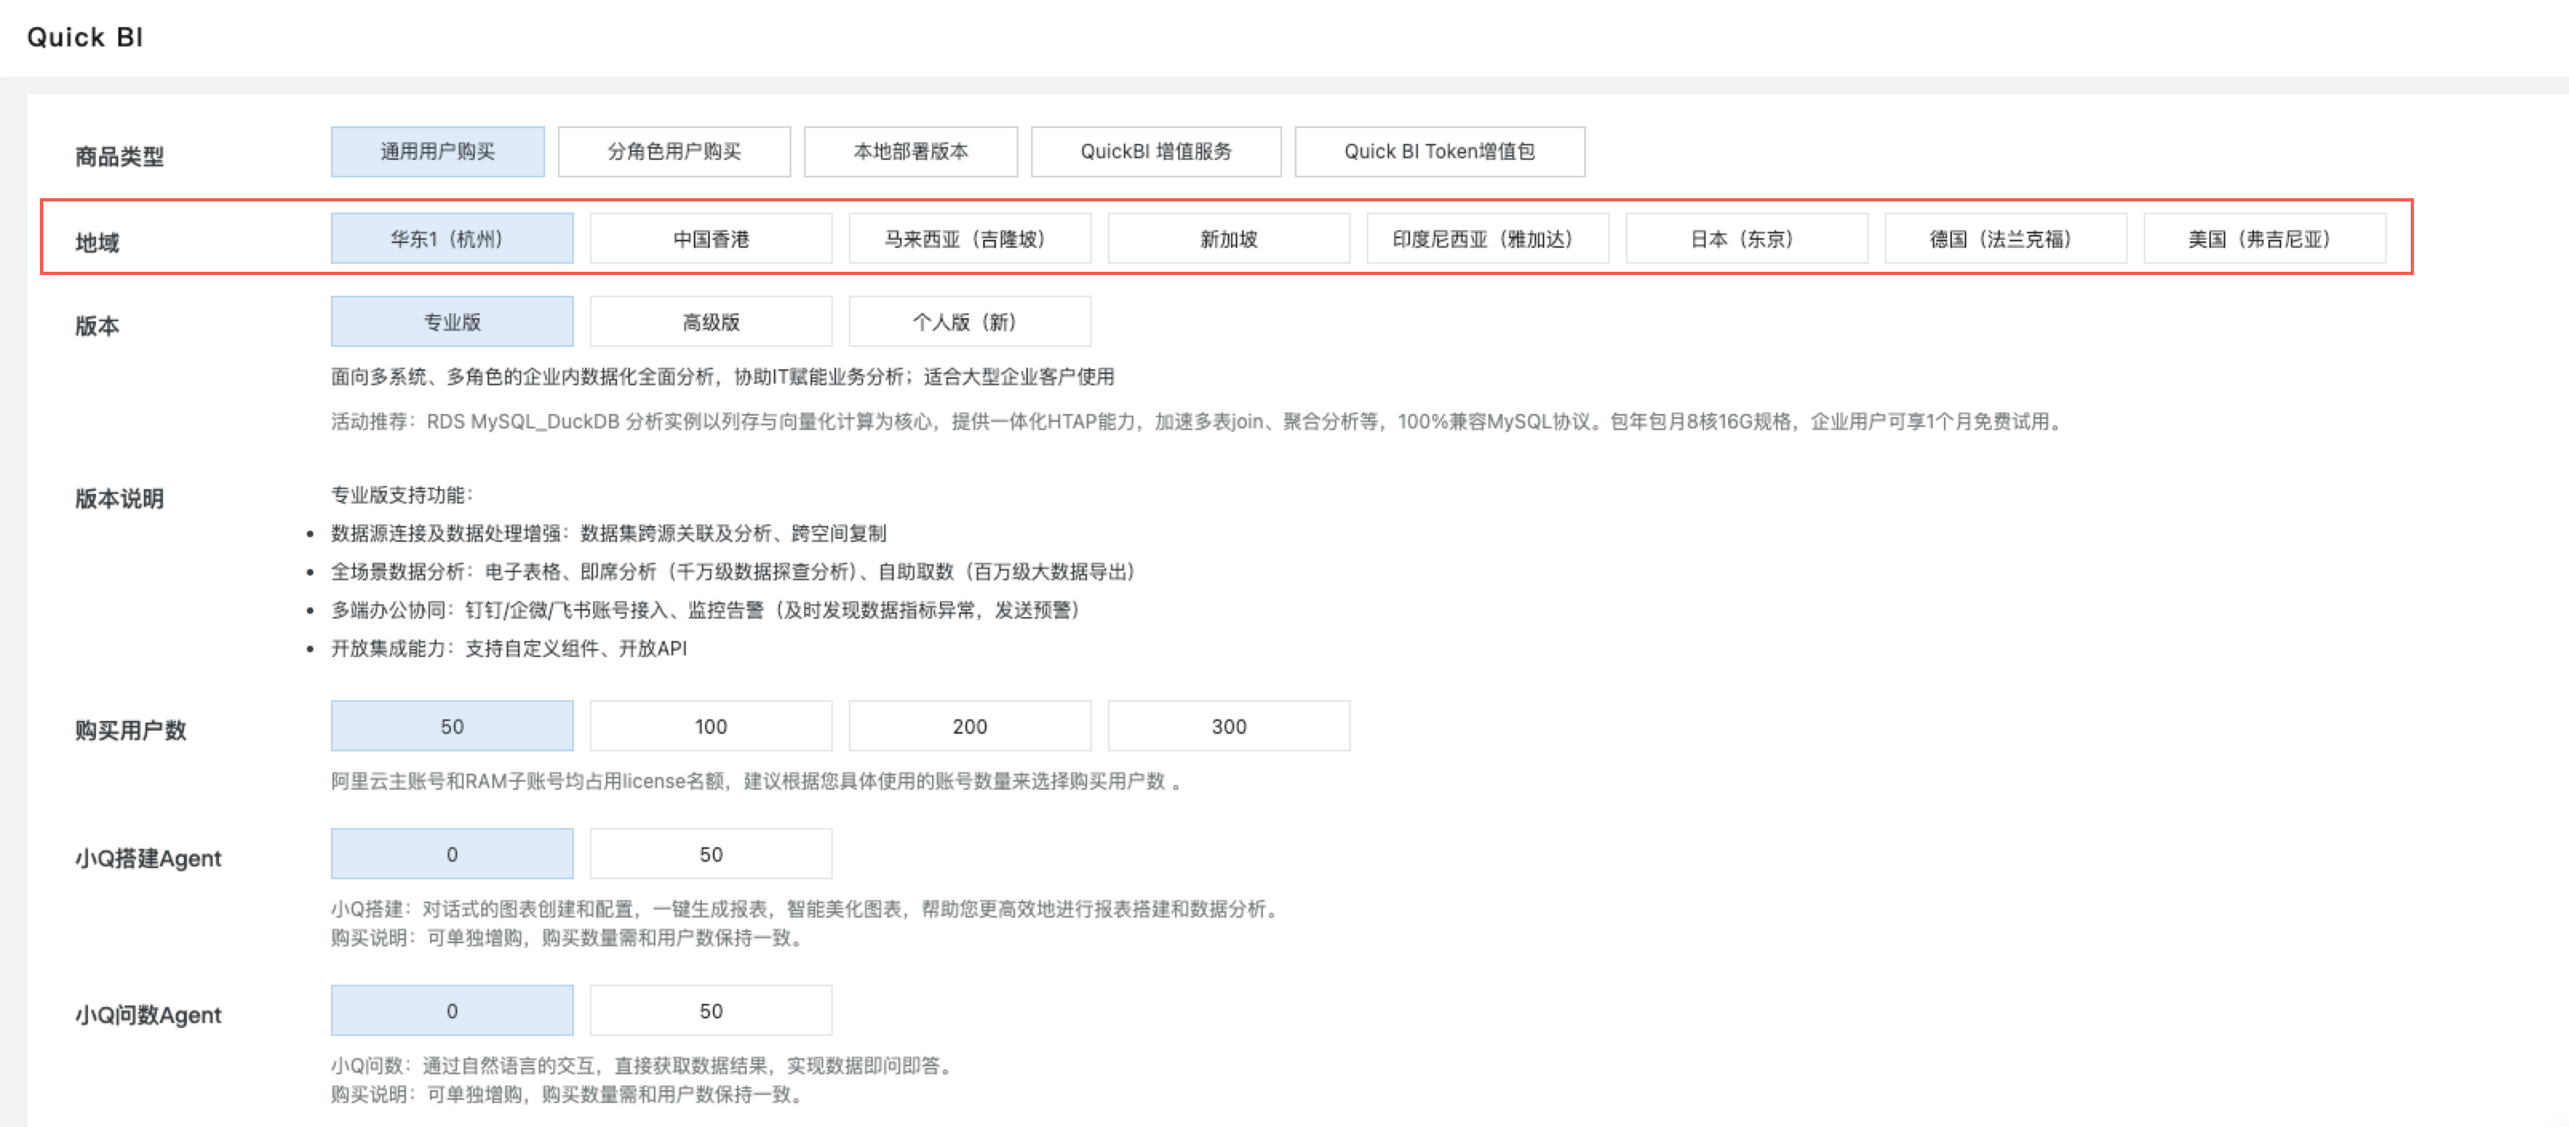This screenshot has width=2569, height=1127.
Task: Select 通用用户购买 product type
Action: (436, 152)
